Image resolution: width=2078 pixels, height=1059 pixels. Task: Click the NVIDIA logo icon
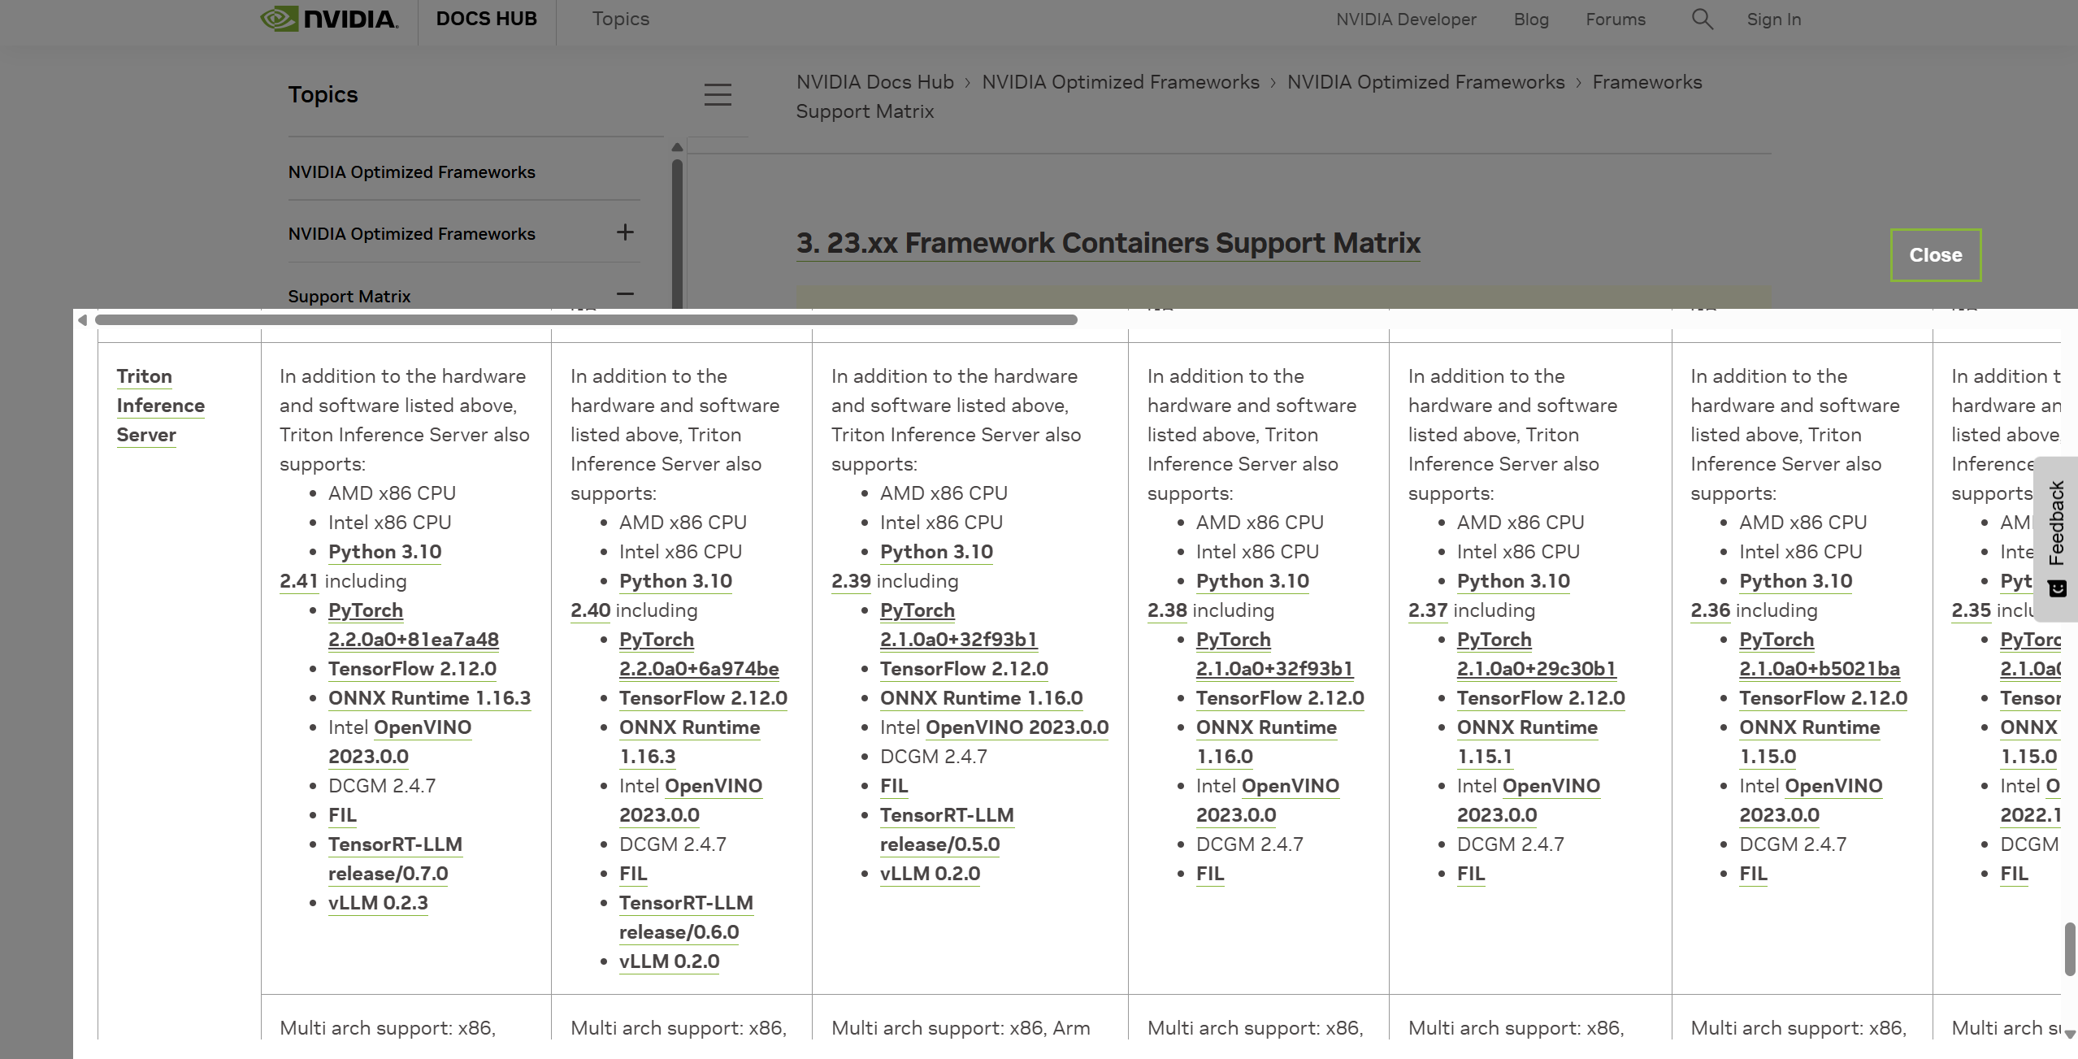(279, 18)
